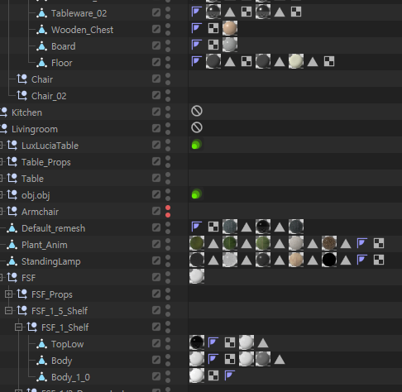The width and height of the screenshot is (402, 392).
Task: Select the Phong tag on TopLow row
Action: pos(213,342)
